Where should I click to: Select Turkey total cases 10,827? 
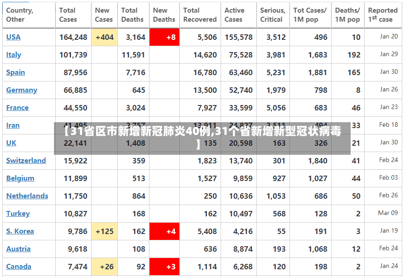[x=75, y=214]
